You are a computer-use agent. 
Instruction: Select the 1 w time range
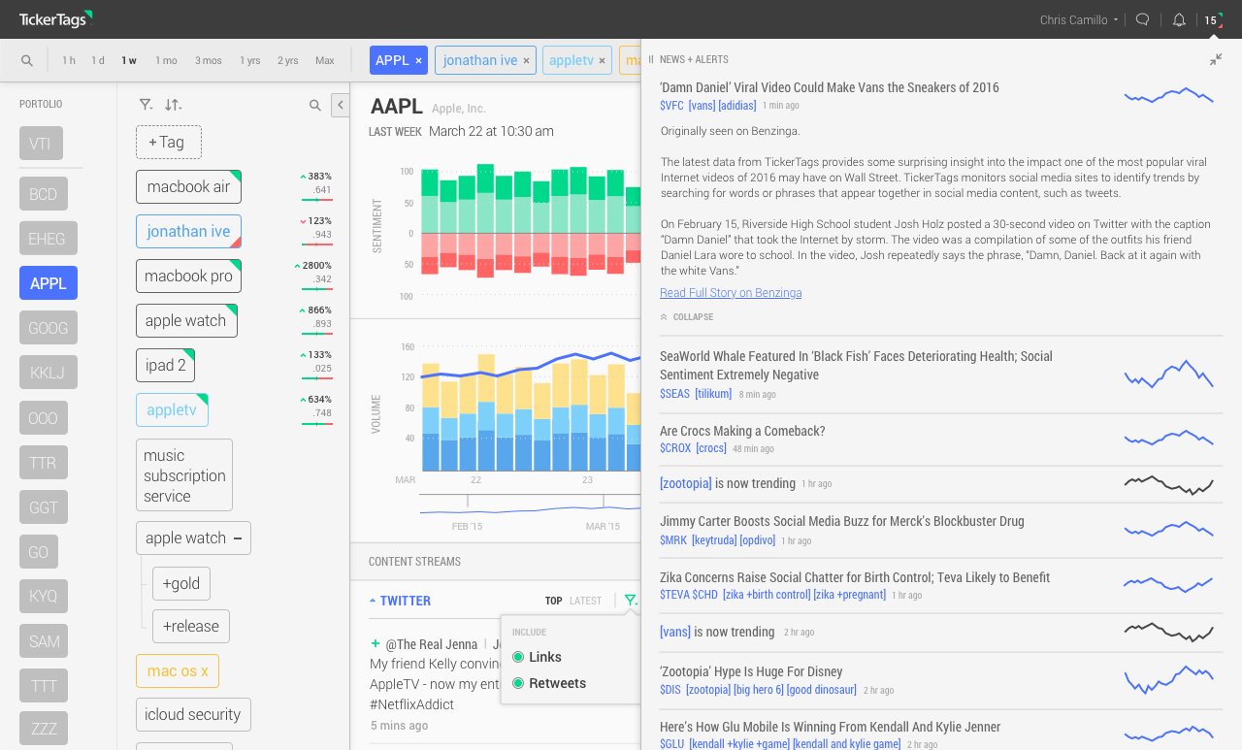click(x=129, y=60)
